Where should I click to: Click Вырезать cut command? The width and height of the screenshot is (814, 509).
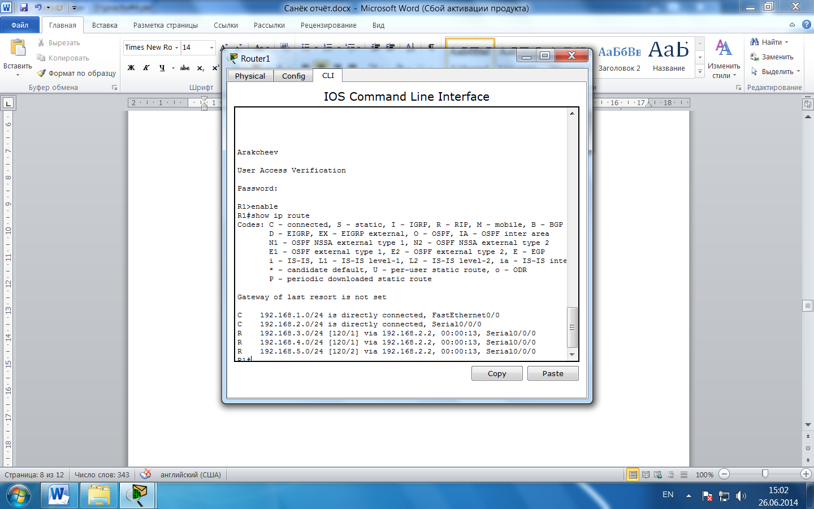click(x=59, y=43)
